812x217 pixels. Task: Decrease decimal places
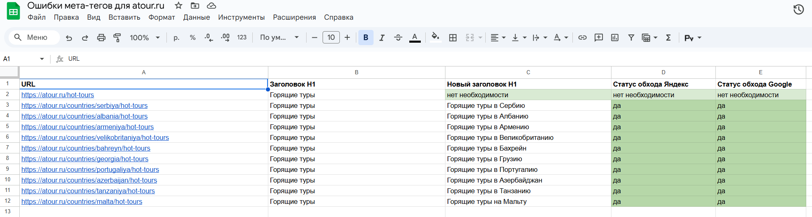(x=209, y=38)
